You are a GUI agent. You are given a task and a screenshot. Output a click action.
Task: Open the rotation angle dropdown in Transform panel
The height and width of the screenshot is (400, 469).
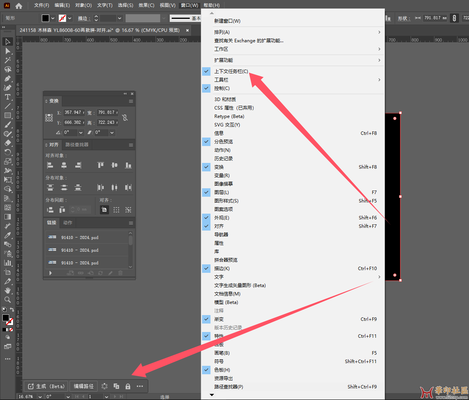(x=81, y=133)
